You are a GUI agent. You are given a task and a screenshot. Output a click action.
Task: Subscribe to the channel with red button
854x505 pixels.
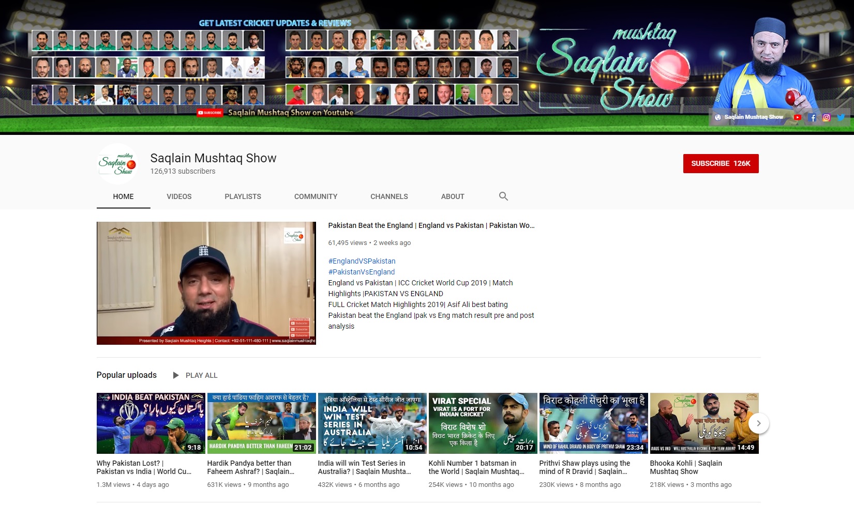pyautogui.click(x=721, y=163)
